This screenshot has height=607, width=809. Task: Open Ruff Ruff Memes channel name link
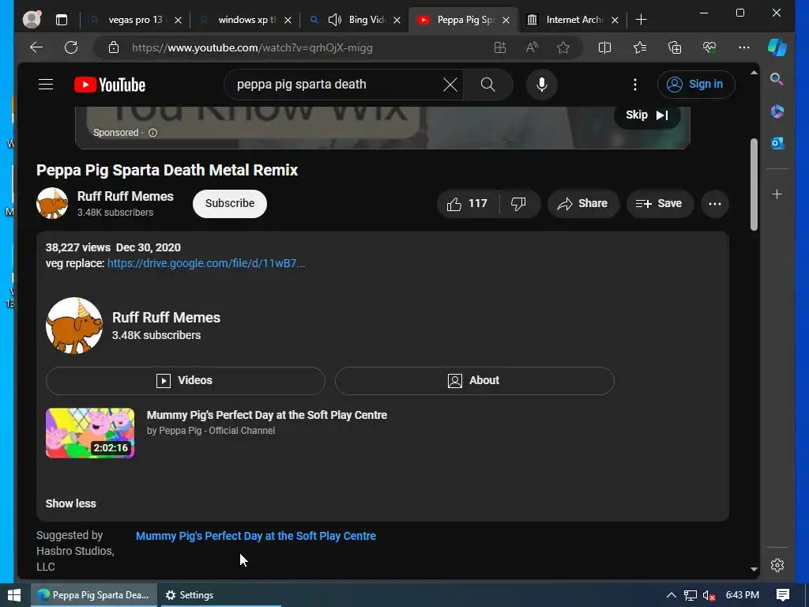click(x=126, y=197)
